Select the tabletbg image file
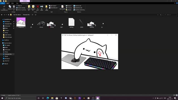 pyautogui.click(x=92, y=24)
